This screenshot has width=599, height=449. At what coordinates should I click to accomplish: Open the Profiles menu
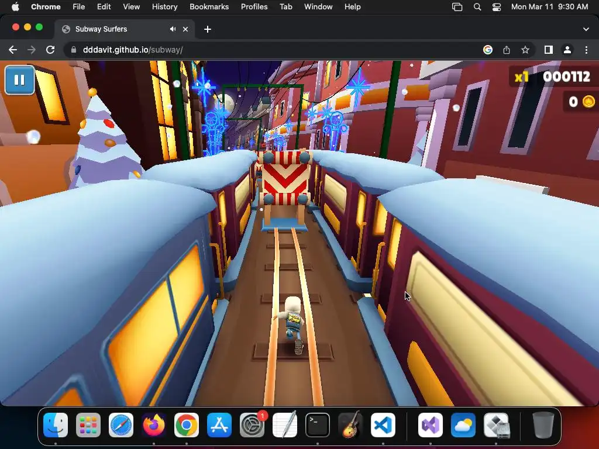(254, 6)
